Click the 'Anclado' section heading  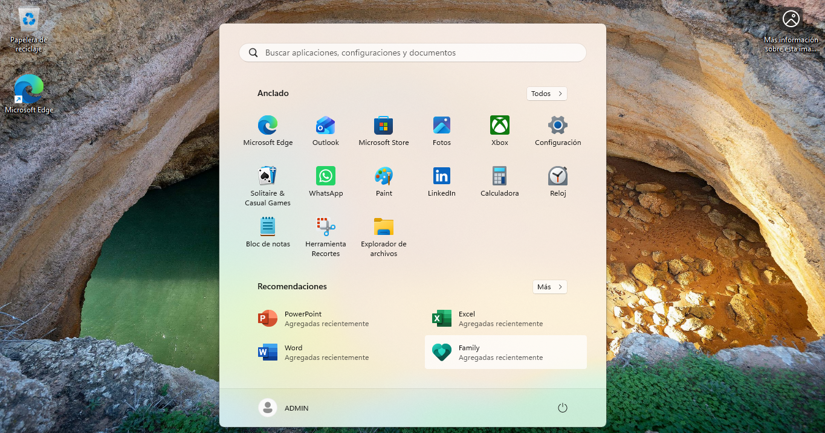click(273, 93)
